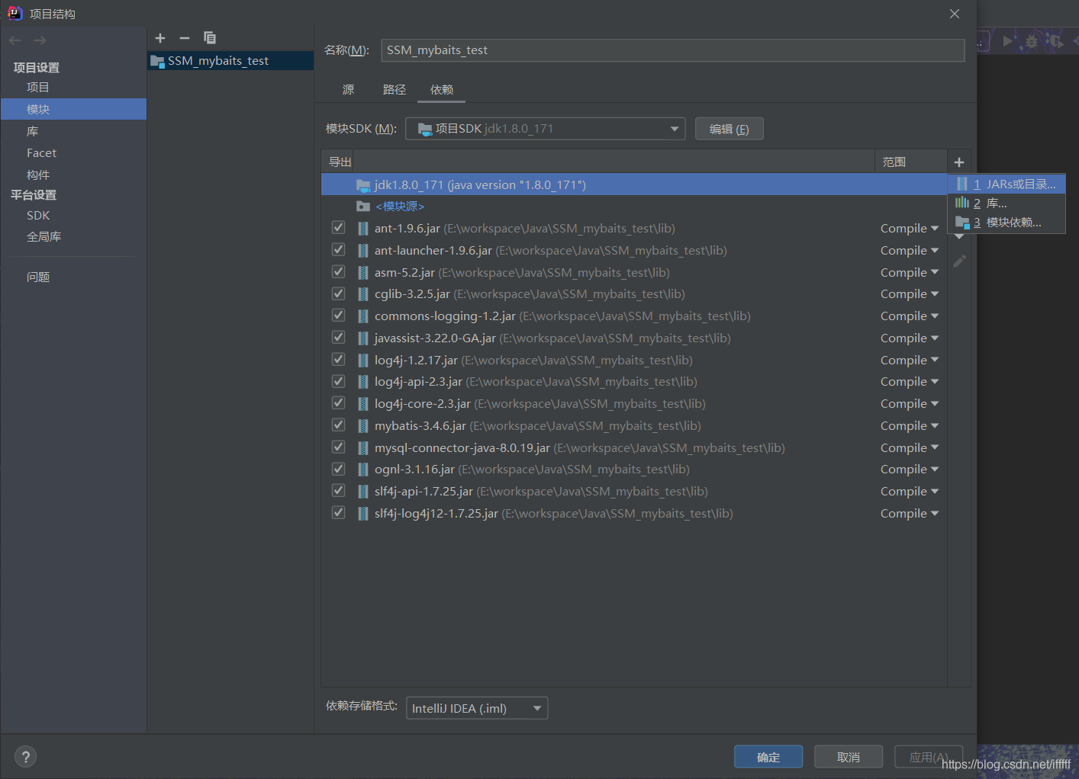Toggle export checkbox for commons-logging-1.2.jar
1079x779 pixels.
(339, 316)
